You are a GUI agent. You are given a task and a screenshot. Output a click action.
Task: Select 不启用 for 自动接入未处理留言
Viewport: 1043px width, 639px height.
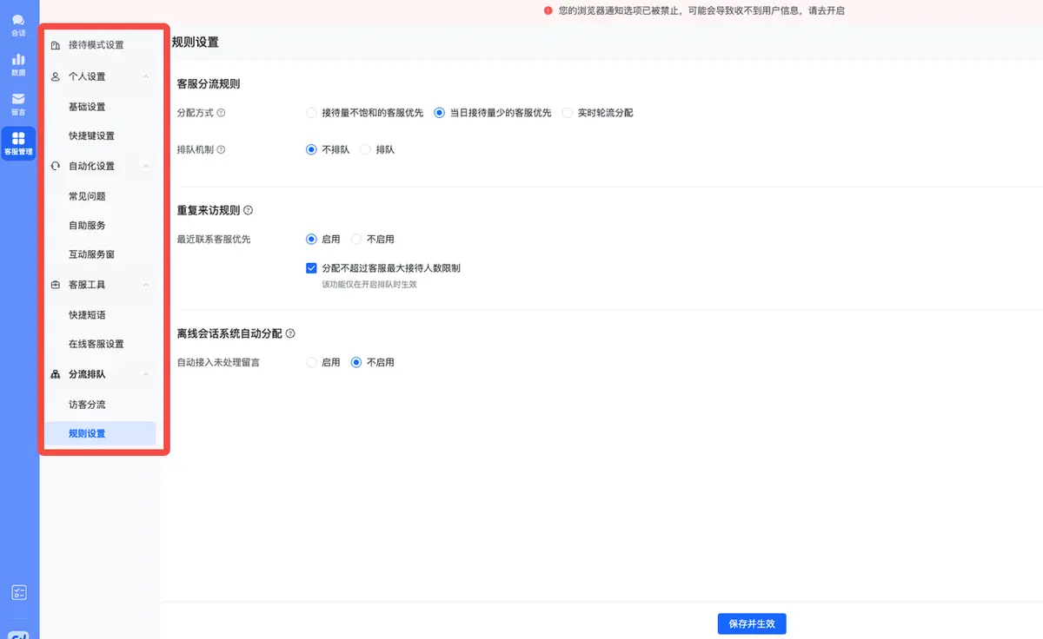click(x=356, y=362)
